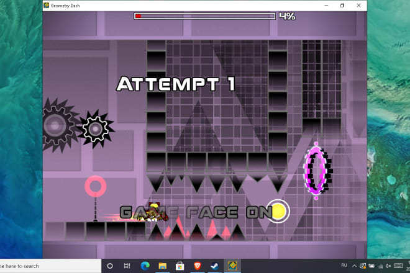The height and width of the screenshot is (273, 410).
Task: Expand the hidden system tray icons
Action: 354,266
